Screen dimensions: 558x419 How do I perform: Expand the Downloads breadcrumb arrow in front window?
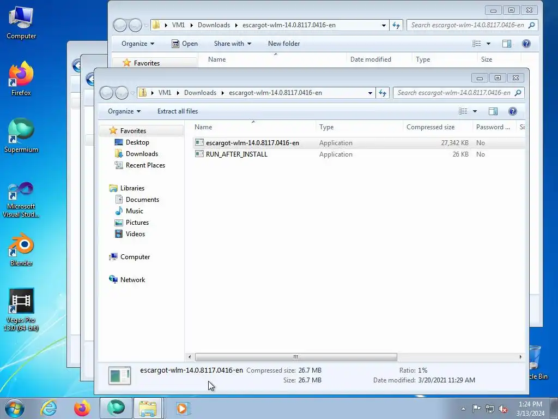point(222,93)
